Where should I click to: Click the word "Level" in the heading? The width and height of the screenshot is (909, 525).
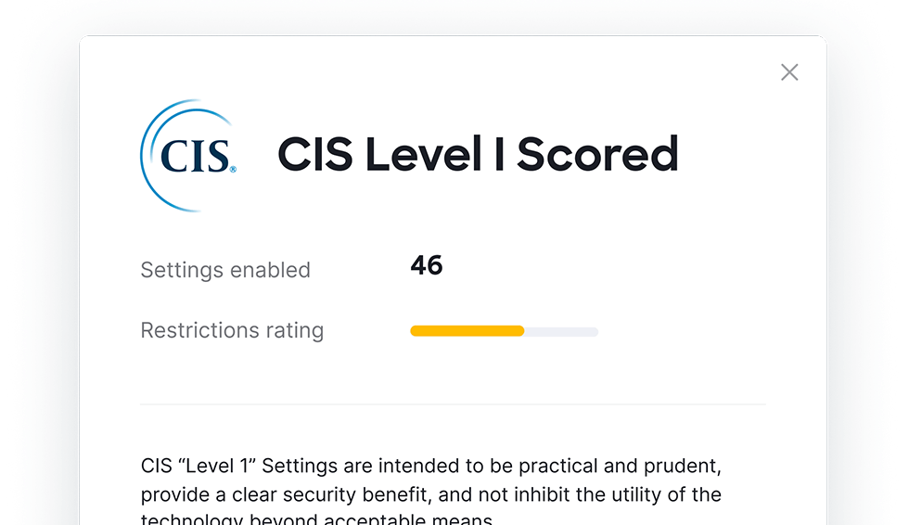423,154
